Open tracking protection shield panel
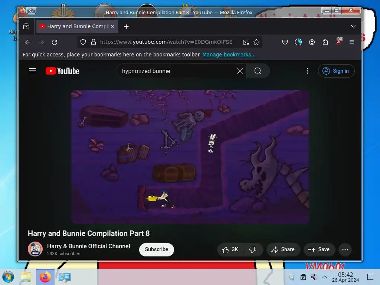 (x=83, y=42)
